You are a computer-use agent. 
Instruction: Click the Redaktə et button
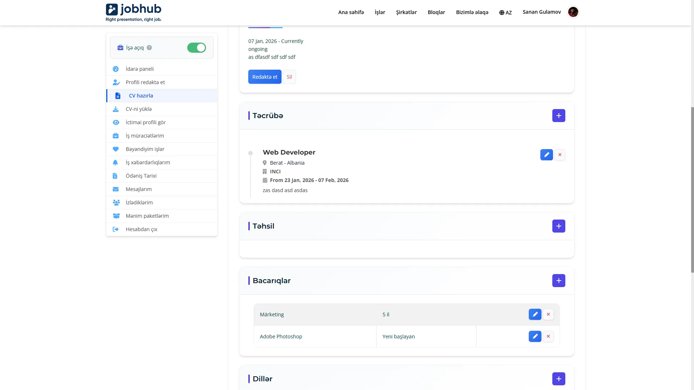pyautogui.click(x=265, y=77)
